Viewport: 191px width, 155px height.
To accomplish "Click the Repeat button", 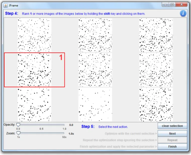I will click(x=172, y=140).
